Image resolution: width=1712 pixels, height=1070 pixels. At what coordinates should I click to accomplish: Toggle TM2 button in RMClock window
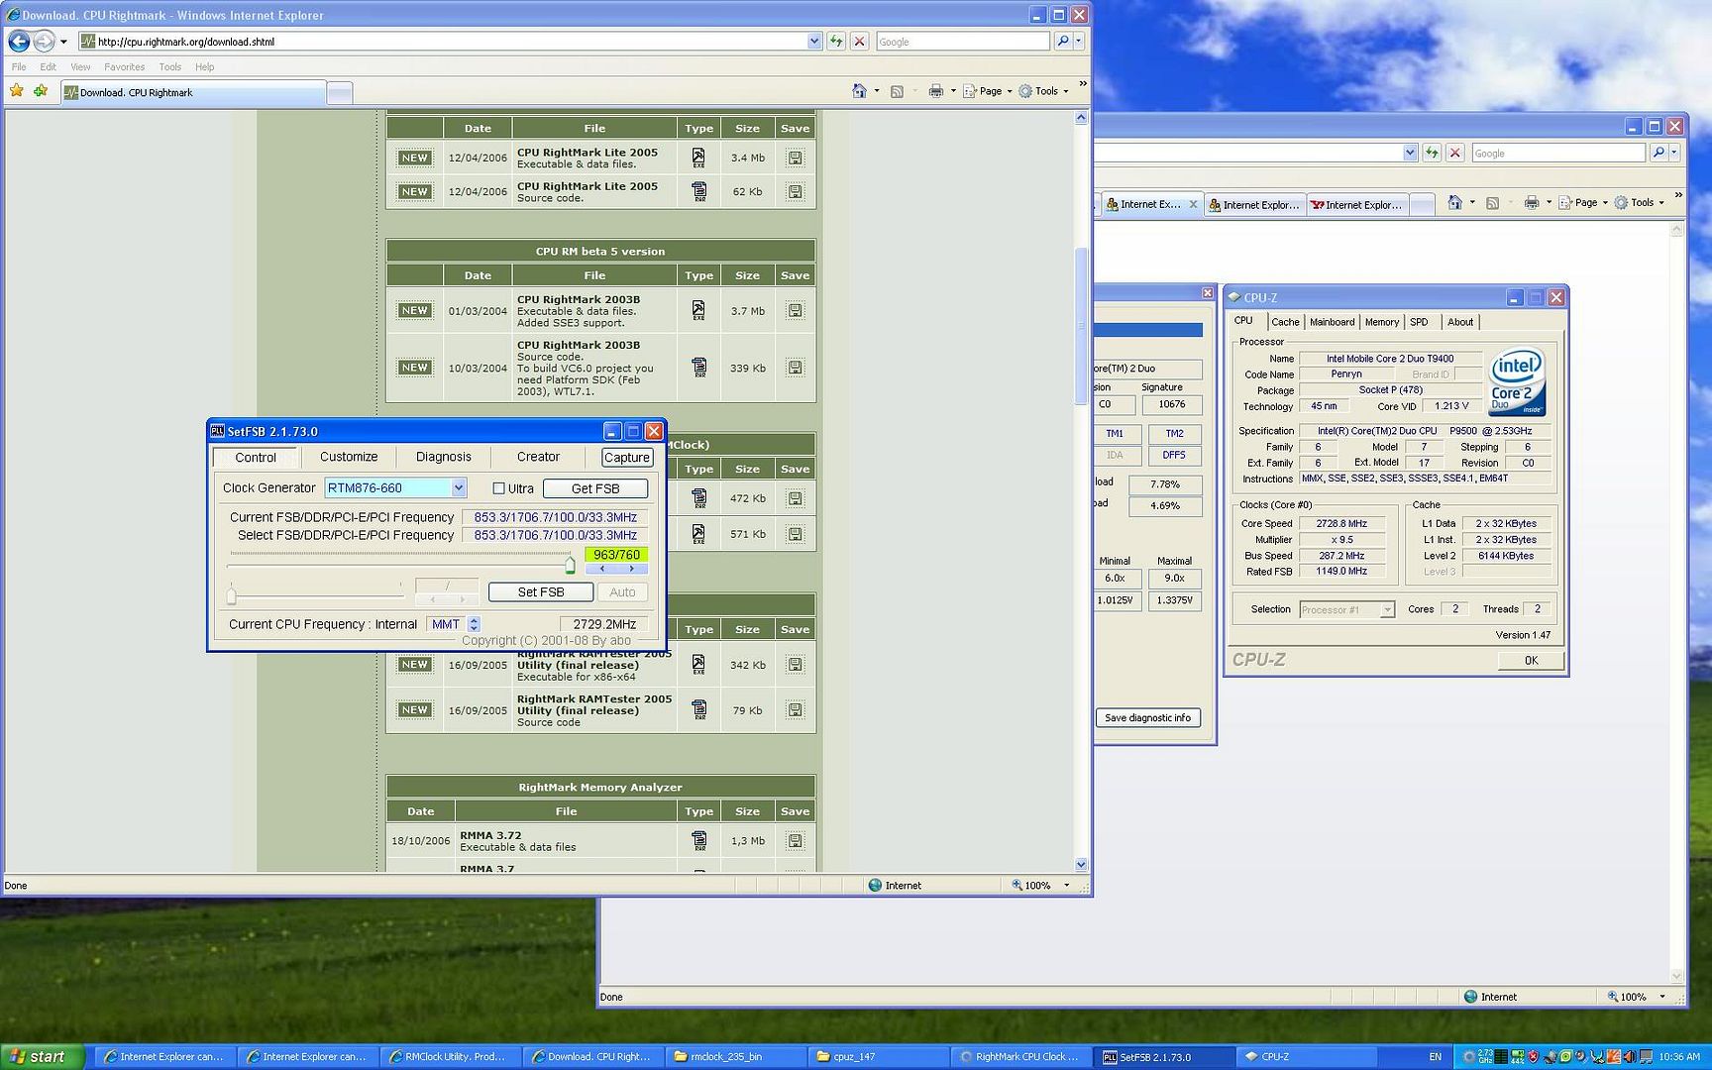click(x=1174, y=434)
